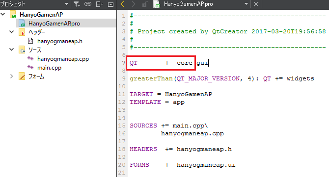Collapse the ヘッダー folder

click(x=12, y=32)
